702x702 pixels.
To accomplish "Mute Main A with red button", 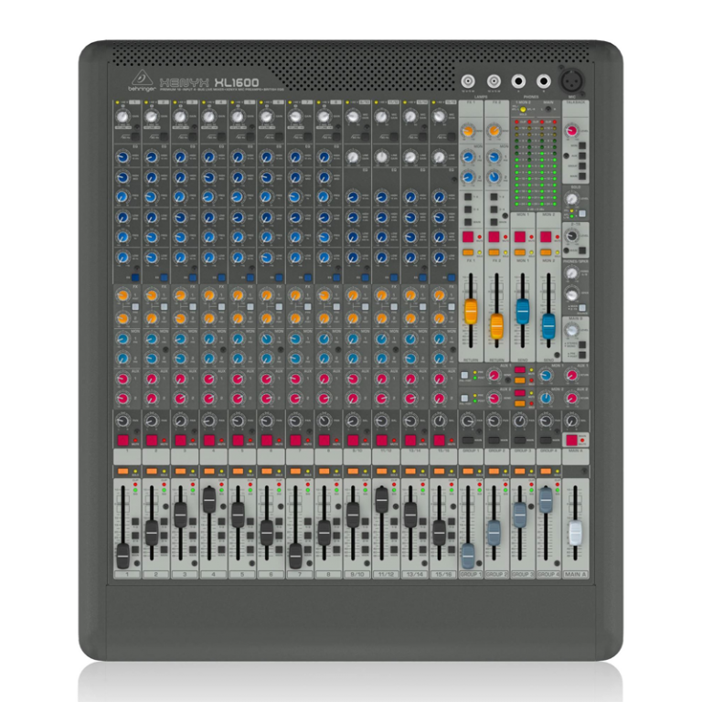I will [571, 440].
